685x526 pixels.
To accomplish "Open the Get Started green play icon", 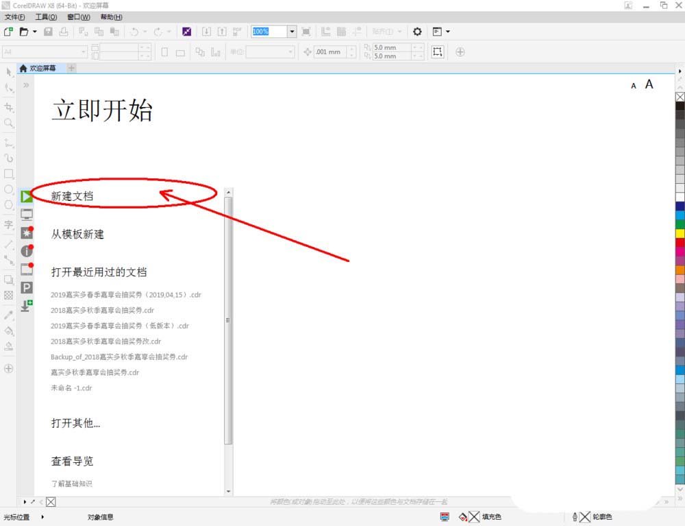I will [x=27, y=196].
